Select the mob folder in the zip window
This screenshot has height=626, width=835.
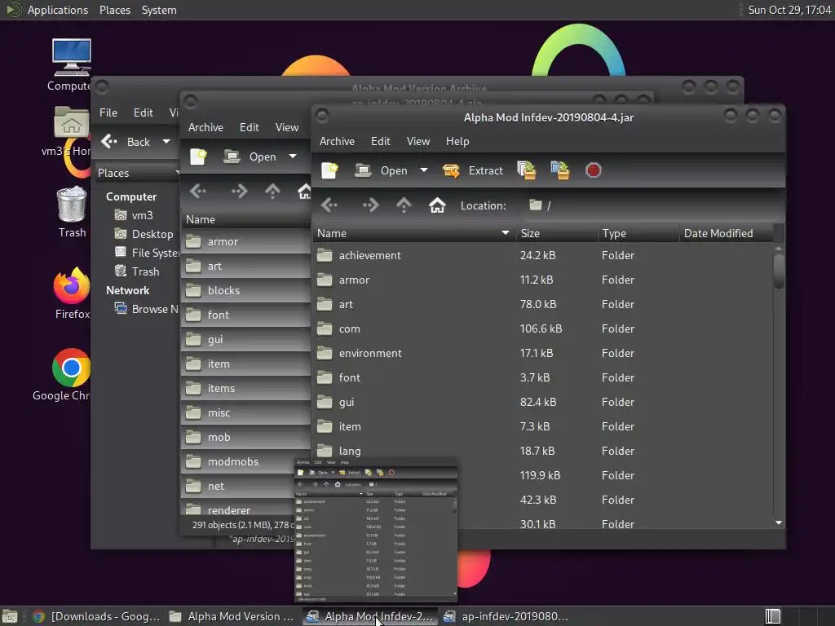coord(246,438)
